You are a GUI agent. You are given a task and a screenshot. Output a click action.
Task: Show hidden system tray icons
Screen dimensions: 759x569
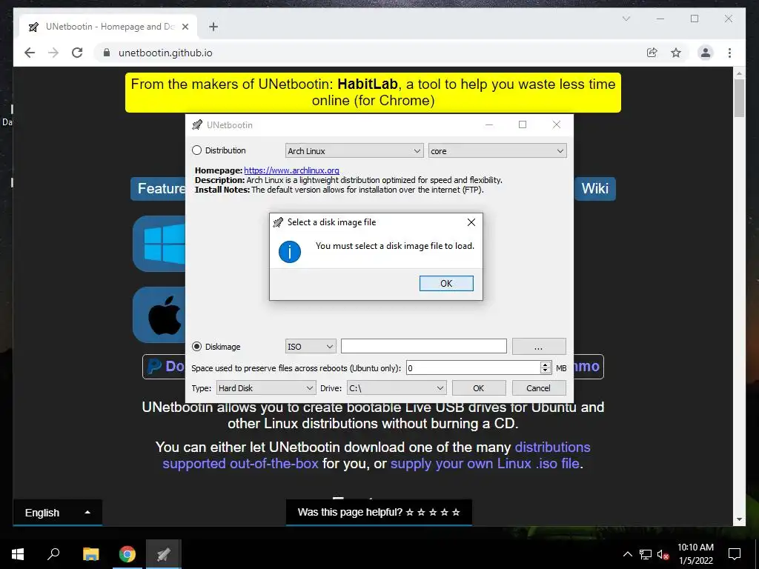tap(627, 554)
